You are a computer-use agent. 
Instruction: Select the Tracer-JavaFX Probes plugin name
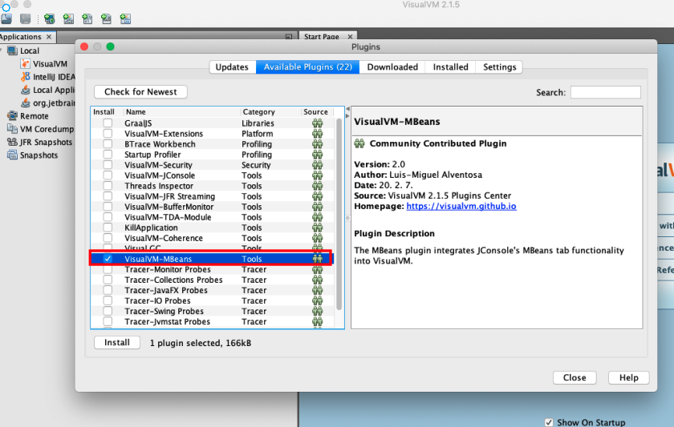(x=166, y=290)
